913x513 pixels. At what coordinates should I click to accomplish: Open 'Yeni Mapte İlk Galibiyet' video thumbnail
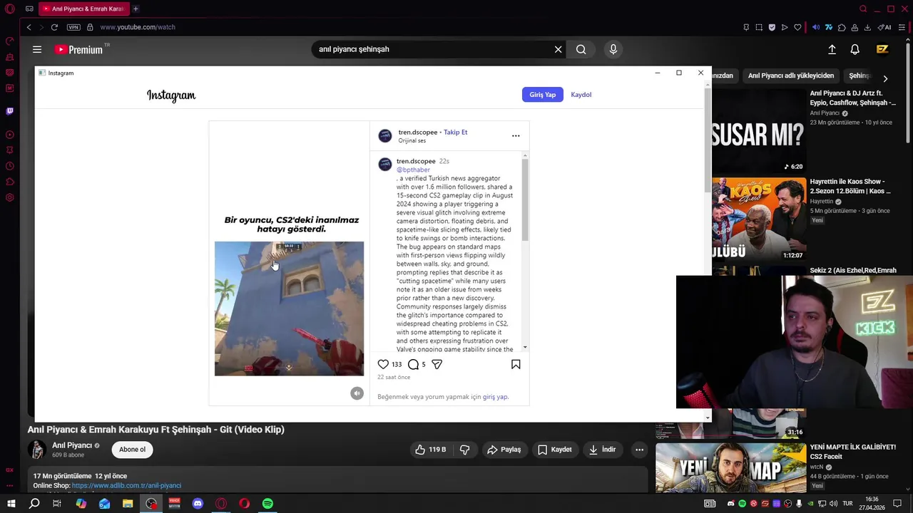730,467
